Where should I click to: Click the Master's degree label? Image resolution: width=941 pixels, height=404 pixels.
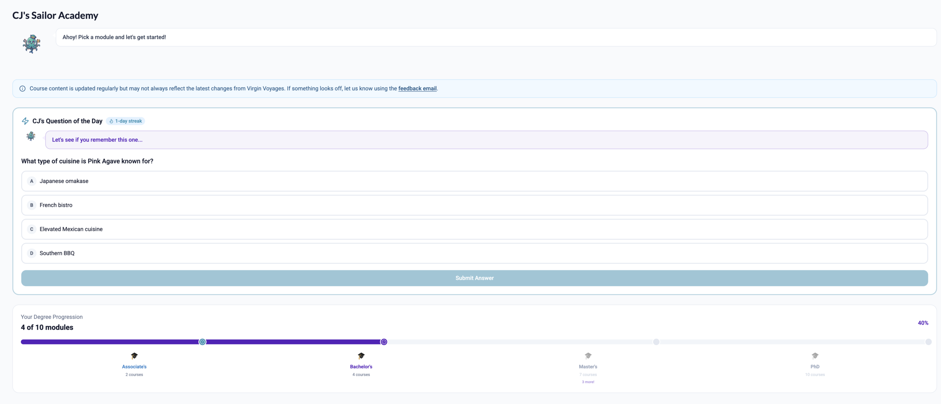(x=588, y=367)
